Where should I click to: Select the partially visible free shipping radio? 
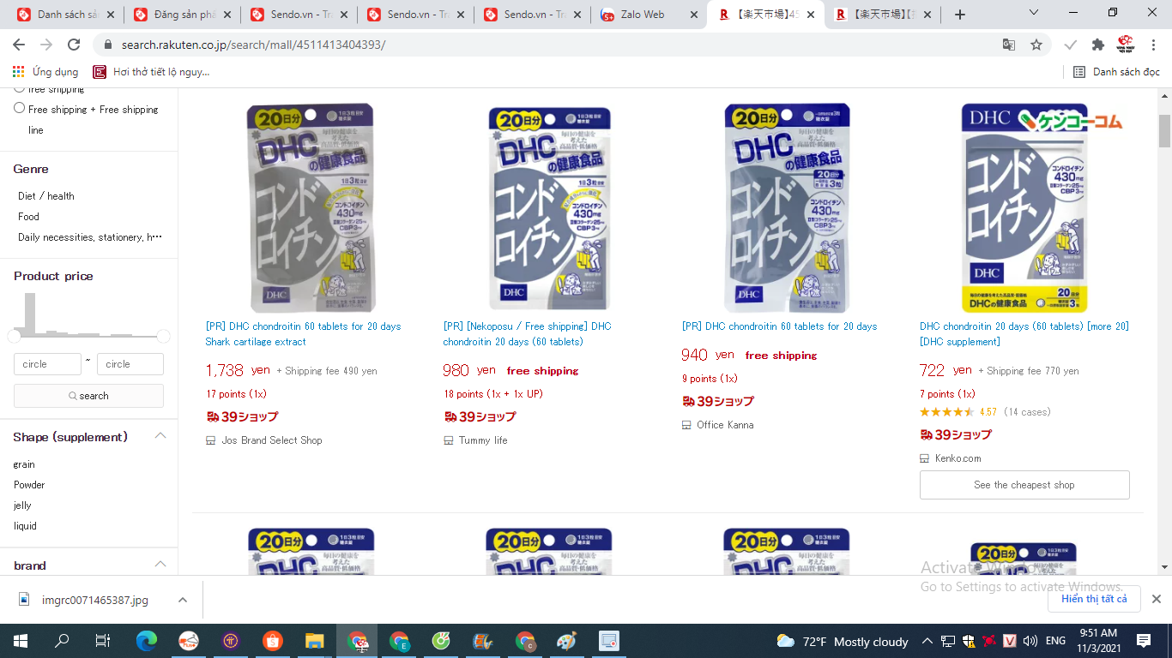20,89
